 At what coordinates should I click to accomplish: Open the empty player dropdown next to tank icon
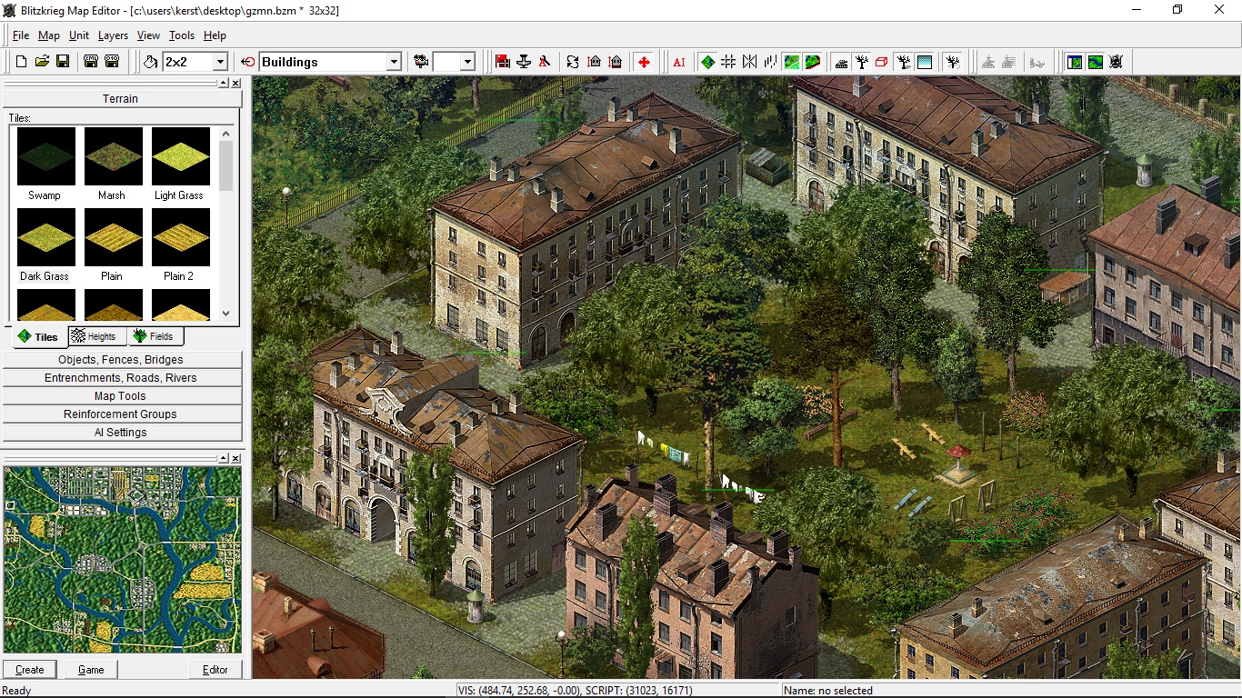(x=467, y=62)
